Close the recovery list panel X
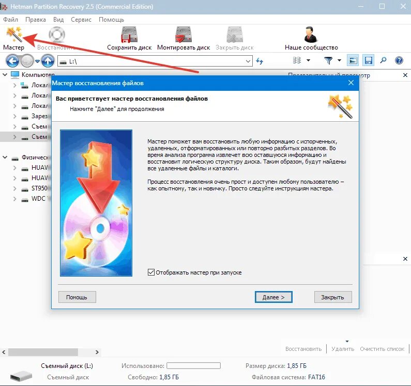The image size is (411, 386). coord(405,259)
